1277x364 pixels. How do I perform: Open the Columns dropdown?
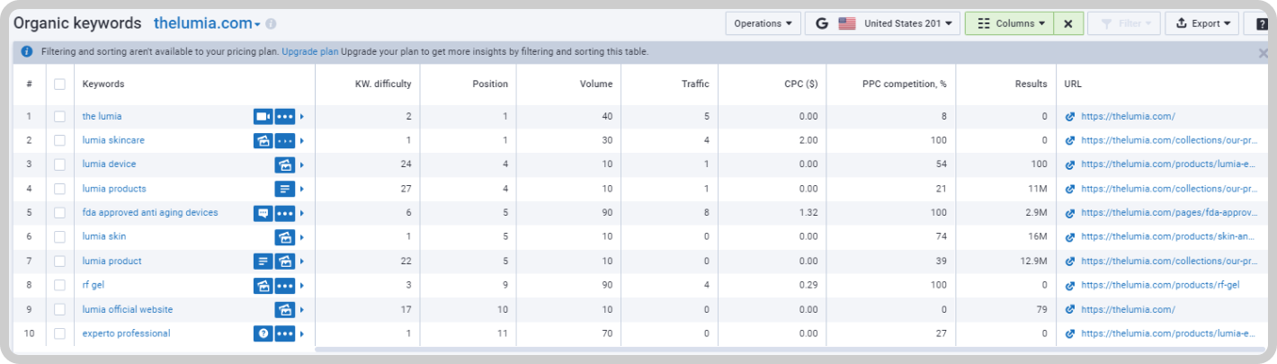(x=1009, y=23)
